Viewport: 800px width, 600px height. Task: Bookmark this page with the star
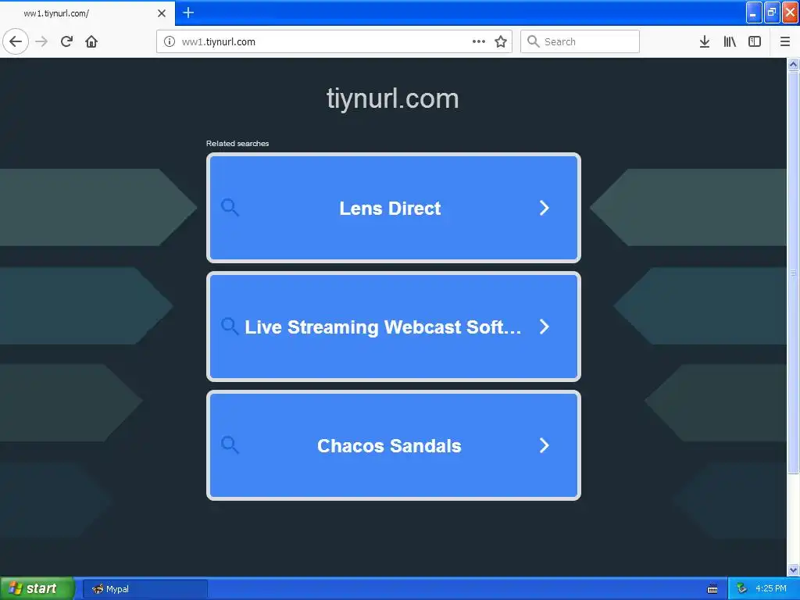coord(501,41)
